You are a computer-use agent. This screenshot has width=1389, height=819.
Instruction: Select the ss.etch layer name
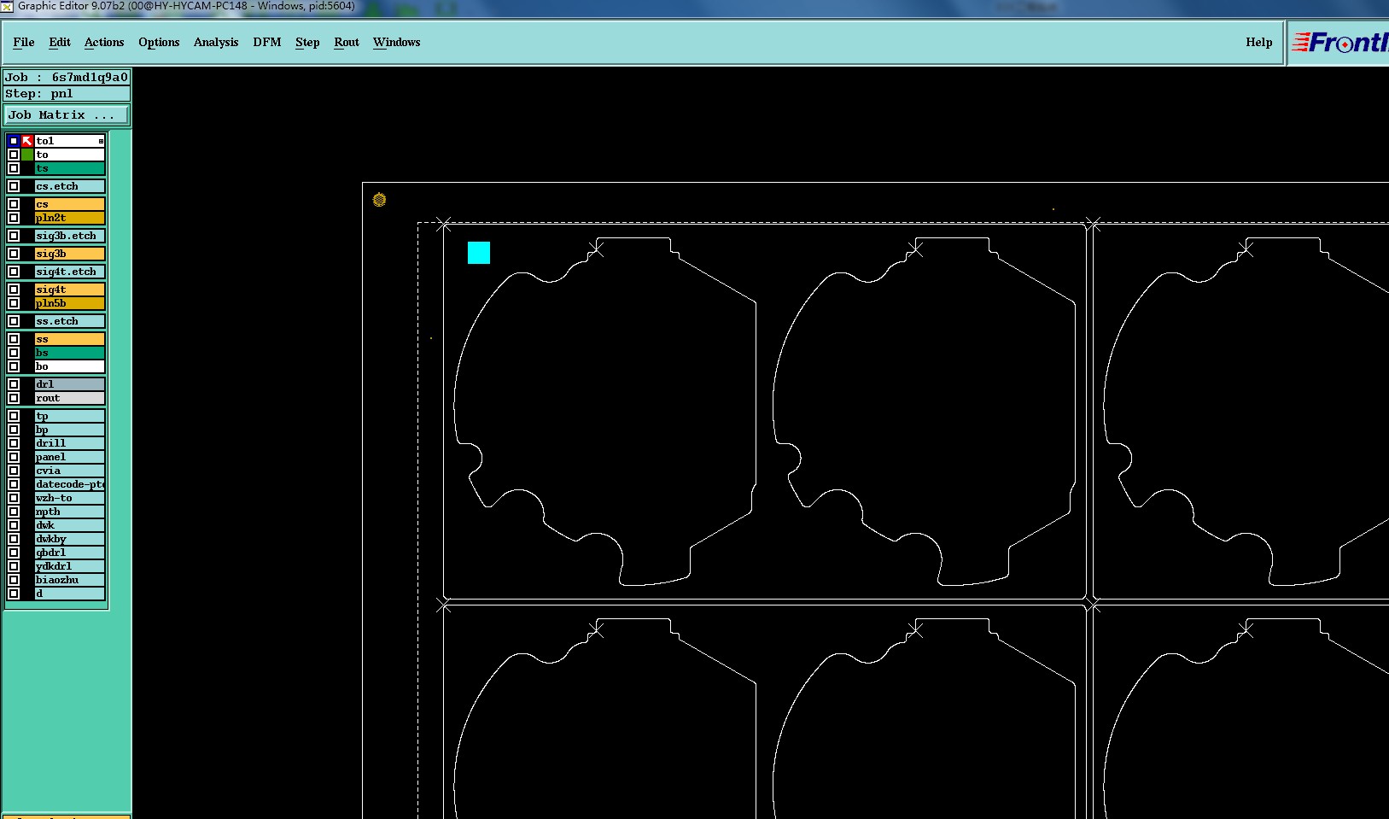click(x=70, y=321)
